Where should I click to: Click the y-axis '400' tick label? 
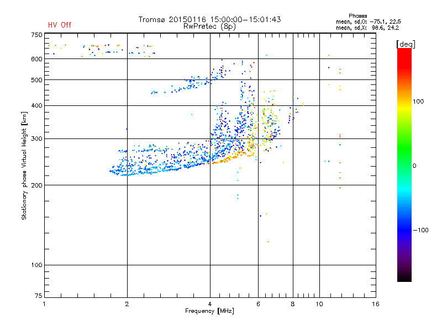click(36, 105)
